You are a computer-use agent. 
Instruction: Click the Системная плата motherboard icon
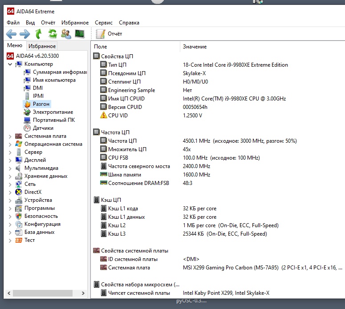tap(19, 136)
